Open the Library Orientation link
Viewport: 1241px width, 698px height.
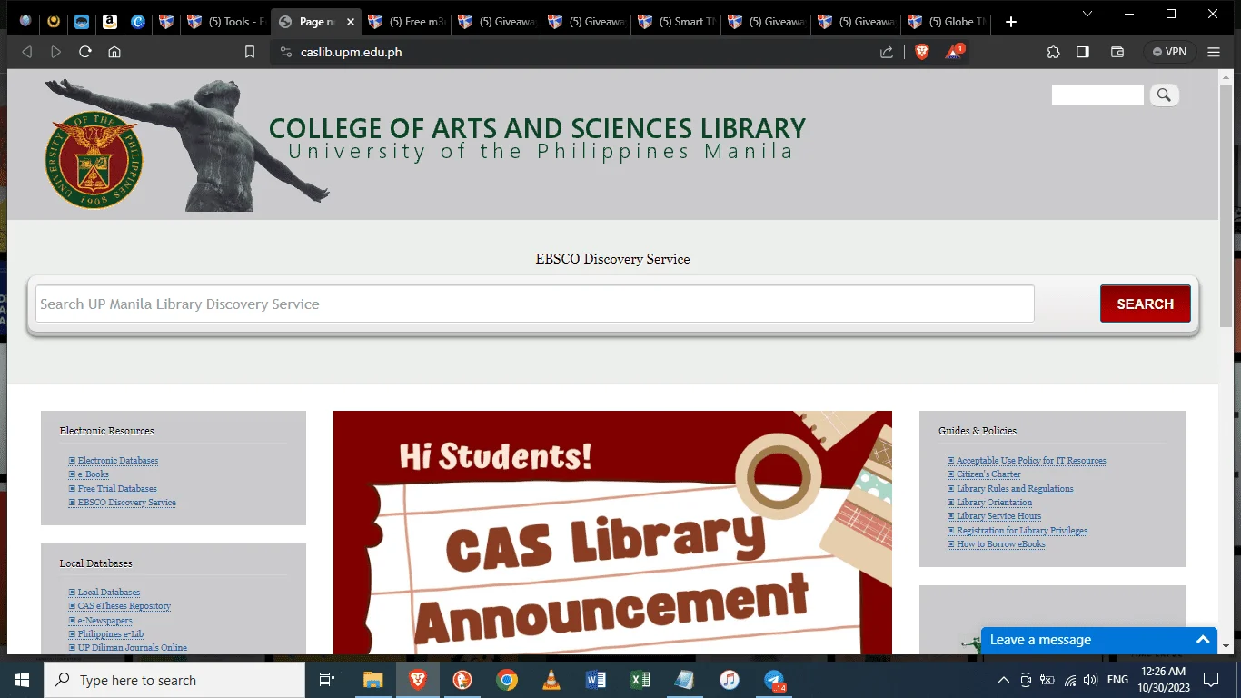coord(994,503)
